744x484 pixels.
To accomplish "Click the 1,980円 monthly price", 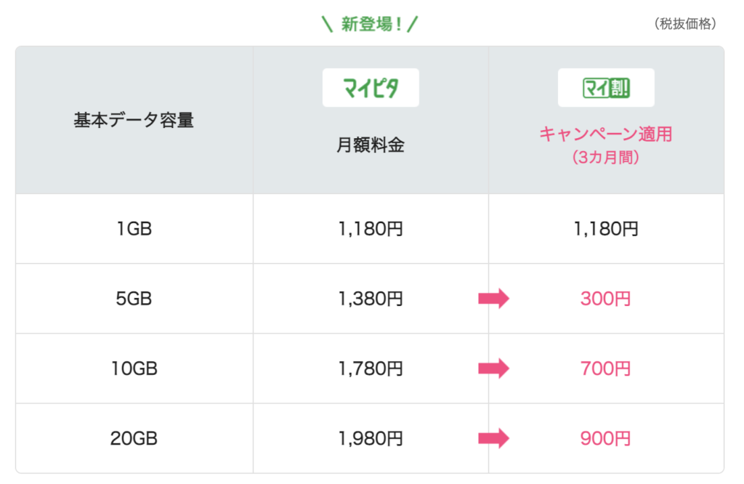I will pyautogui.click(x=371, y=438).
